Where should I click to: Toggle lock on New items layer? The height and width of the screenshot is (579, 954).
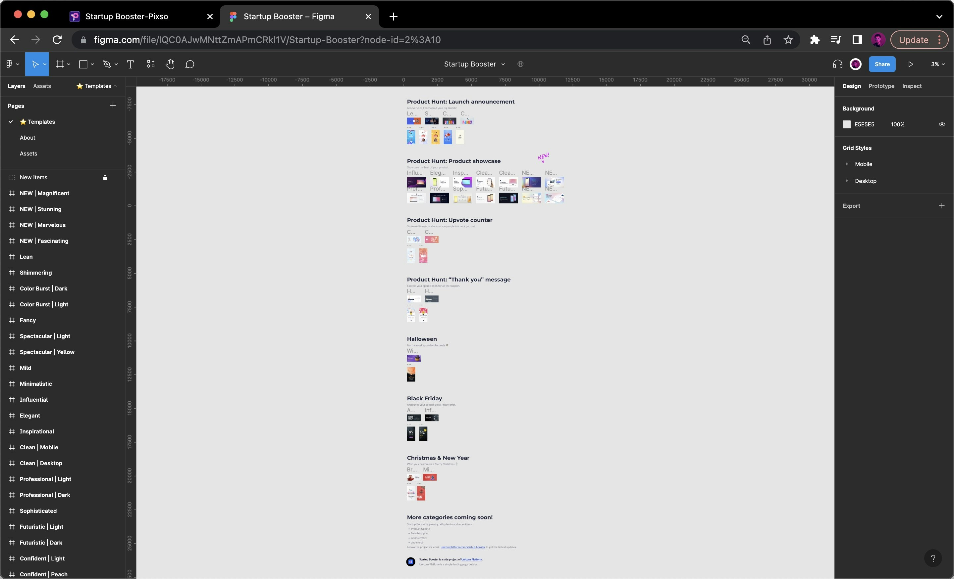pyautogui.click(x=105, y=178)
